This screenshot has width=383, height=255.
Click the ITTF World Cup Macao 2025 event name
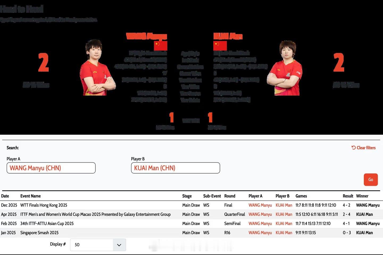tap(95, 214)
